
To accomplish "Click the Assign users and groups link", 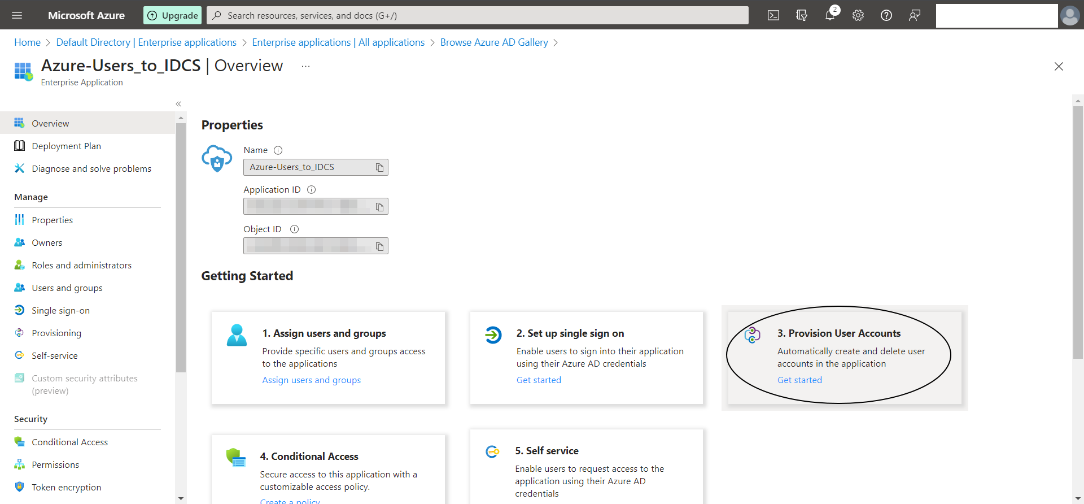I will pyautogui.click(x=311, y=380).
